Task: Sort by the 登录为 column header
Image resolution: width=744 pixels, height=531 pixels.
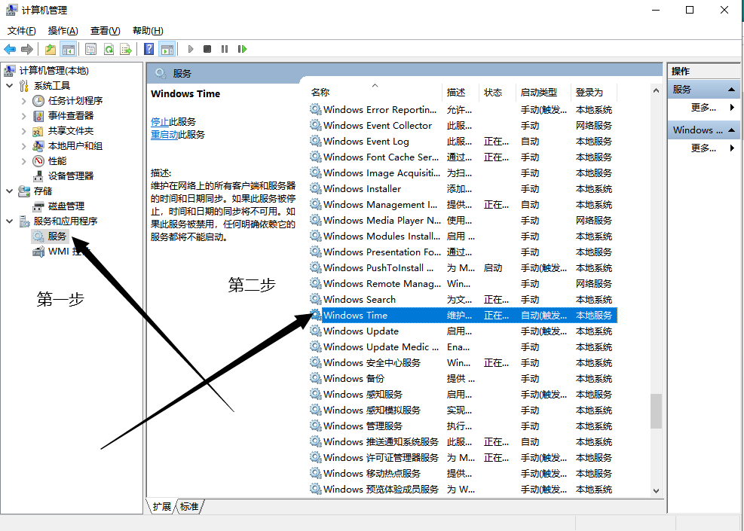Action: [x=593, y=93]
